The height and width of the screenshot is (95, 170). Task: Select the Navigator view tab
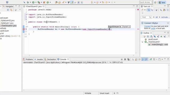(x=8, y=6)
